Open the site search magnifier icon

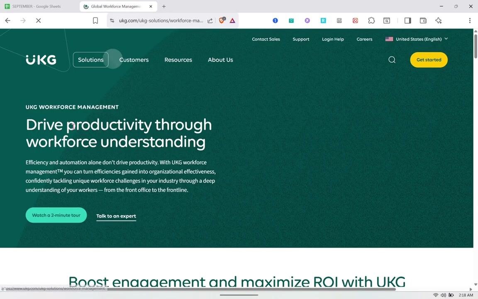[x=392, y=60]
